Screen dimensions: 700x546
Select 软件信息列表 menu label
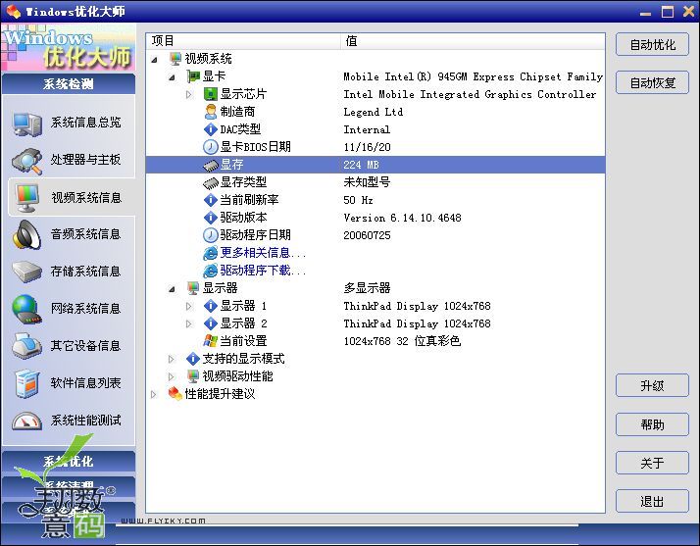[x=85, y=383]
